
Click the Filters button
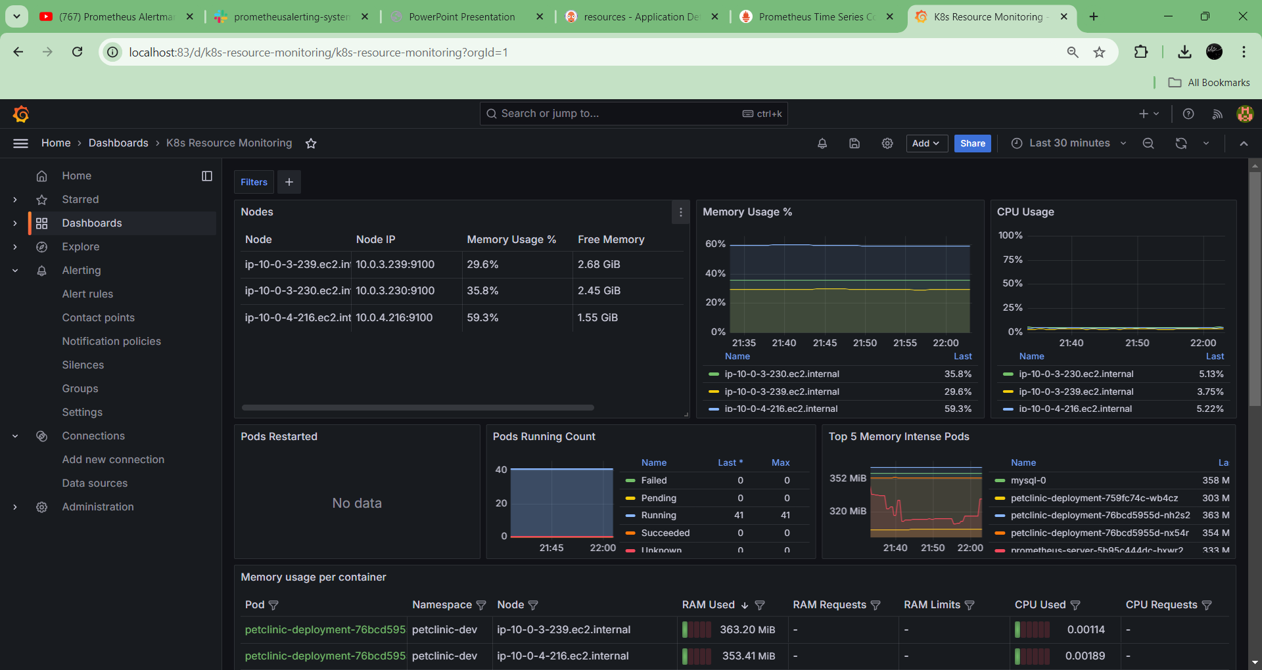(x=254, y=182)
